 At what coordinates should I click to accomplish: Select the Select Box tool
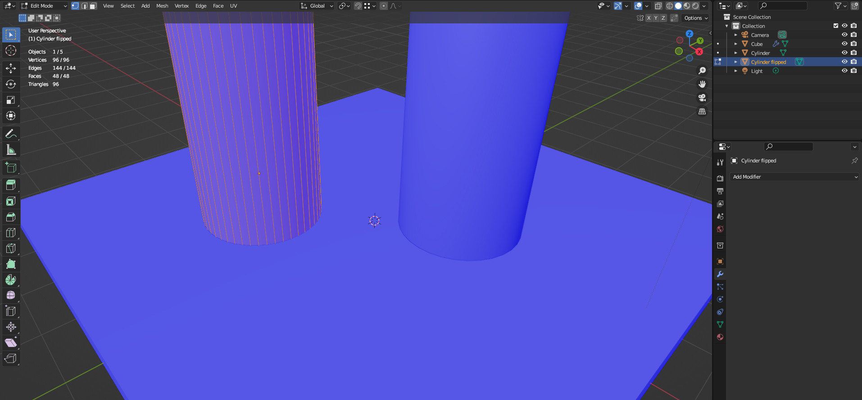coord(11,35)
